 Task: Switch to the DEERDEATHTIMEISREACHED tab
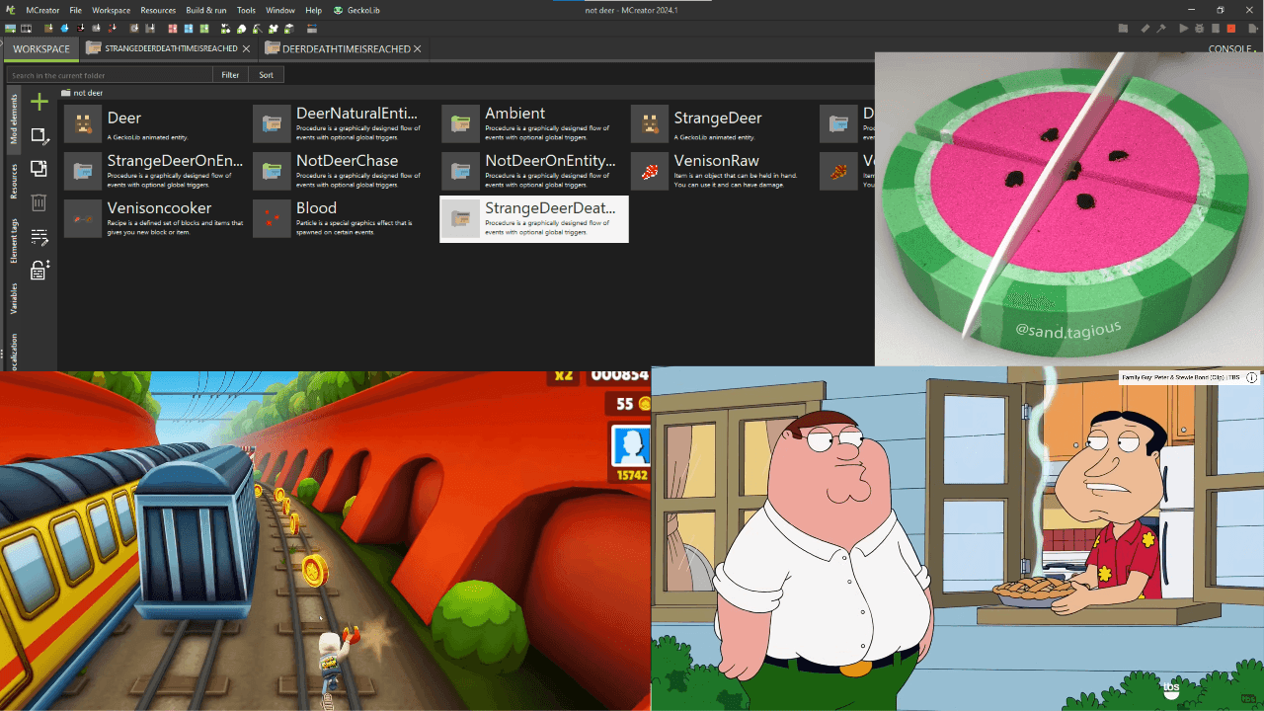click(x=346, y=48)
